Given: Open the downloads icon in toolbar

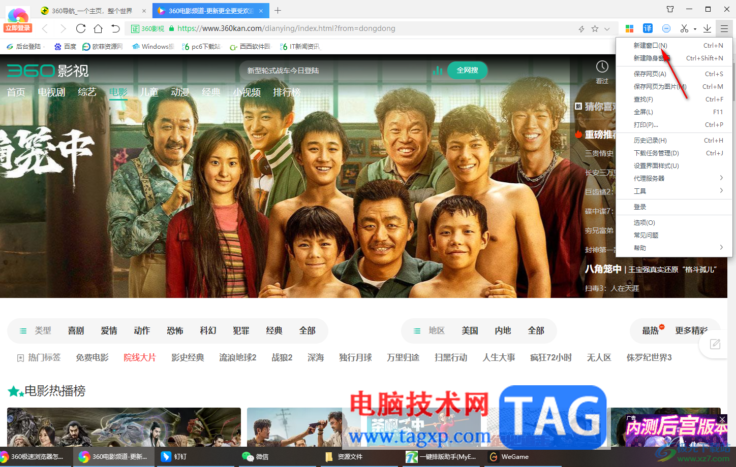Looking at the screenshot, I should pos(707,28).
